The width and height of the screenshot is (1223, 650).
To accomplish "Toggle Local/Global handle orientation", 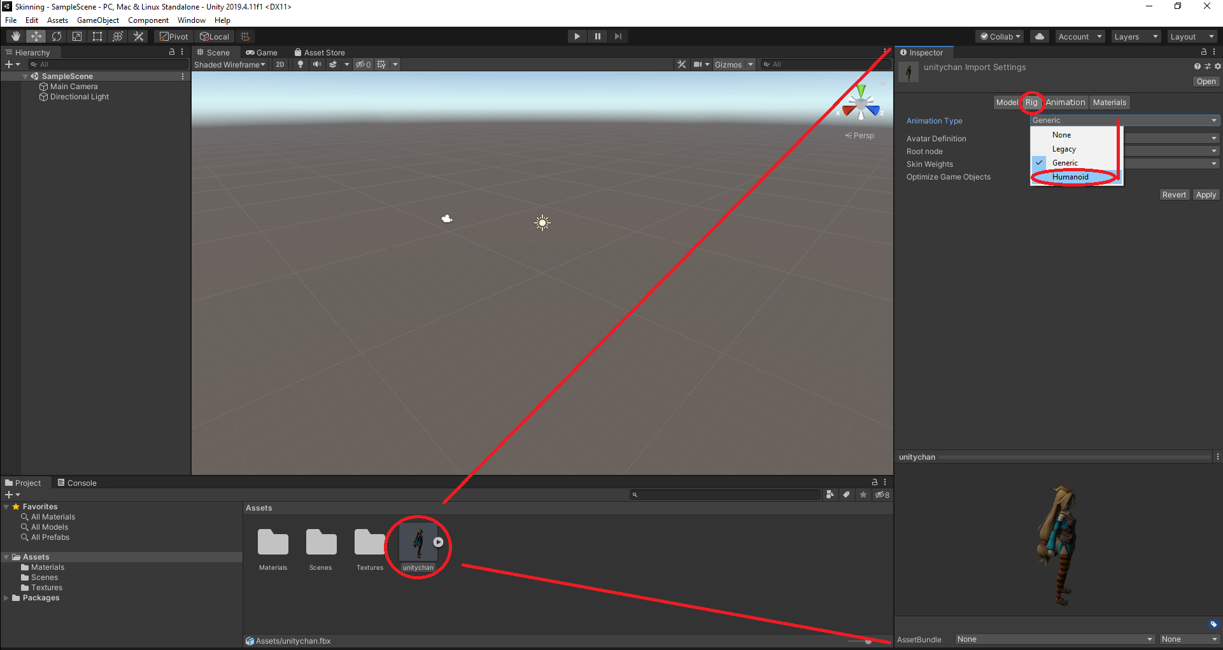I will [x=215, y=36].
